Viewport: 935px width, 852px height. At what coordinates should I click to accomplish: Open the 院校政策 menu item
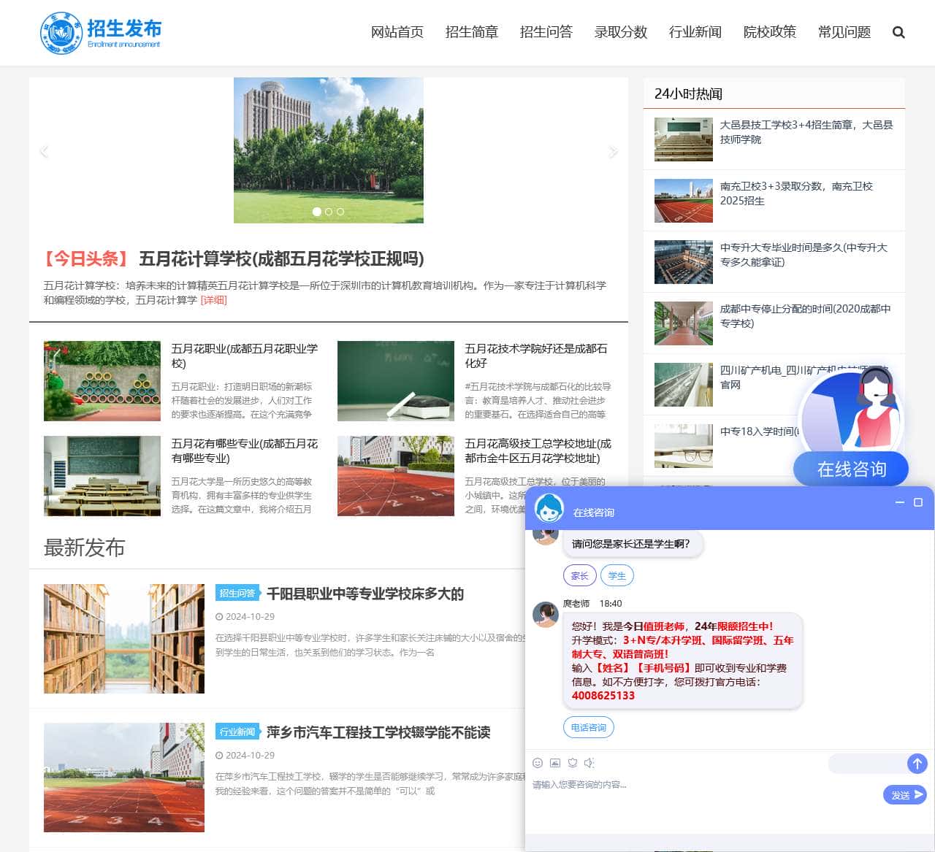(769, 32)
